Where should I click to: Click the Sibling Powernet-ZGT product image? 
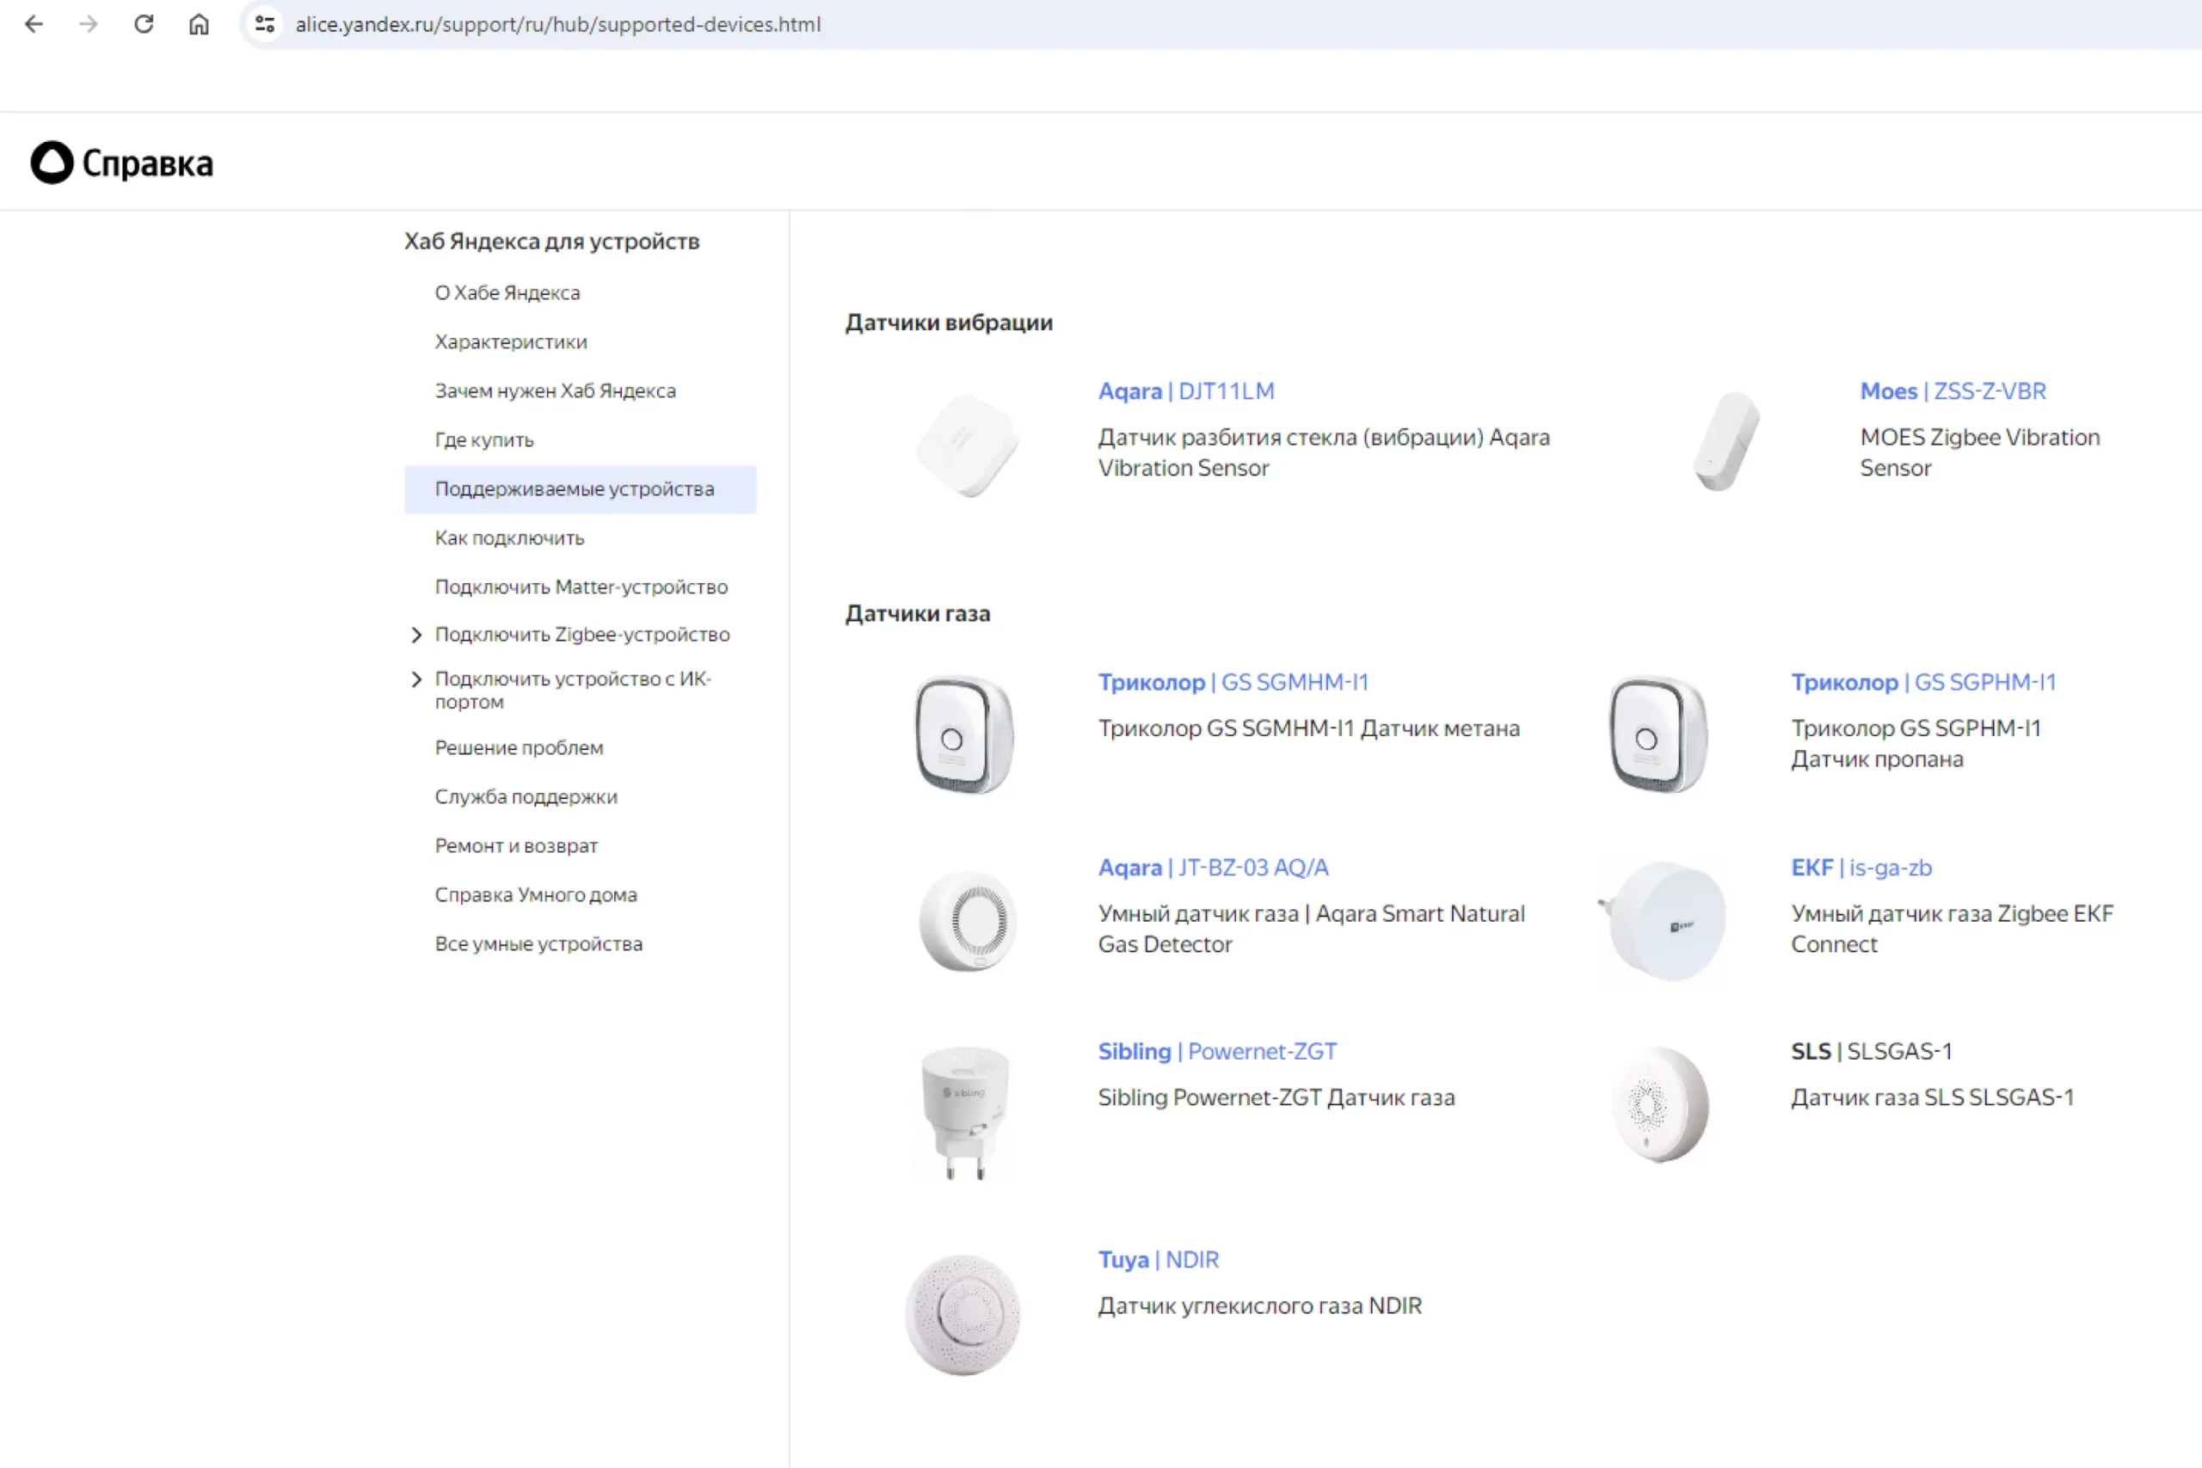[964, 1111]
